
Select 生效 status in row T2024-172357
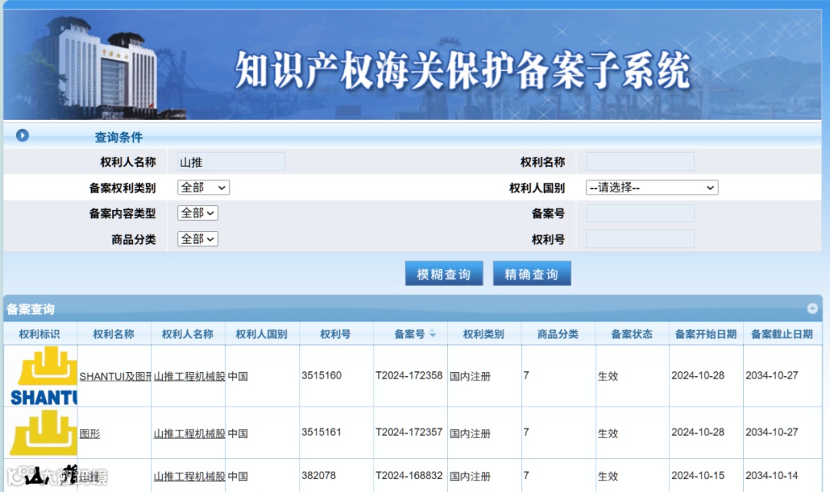pos(608,434)
